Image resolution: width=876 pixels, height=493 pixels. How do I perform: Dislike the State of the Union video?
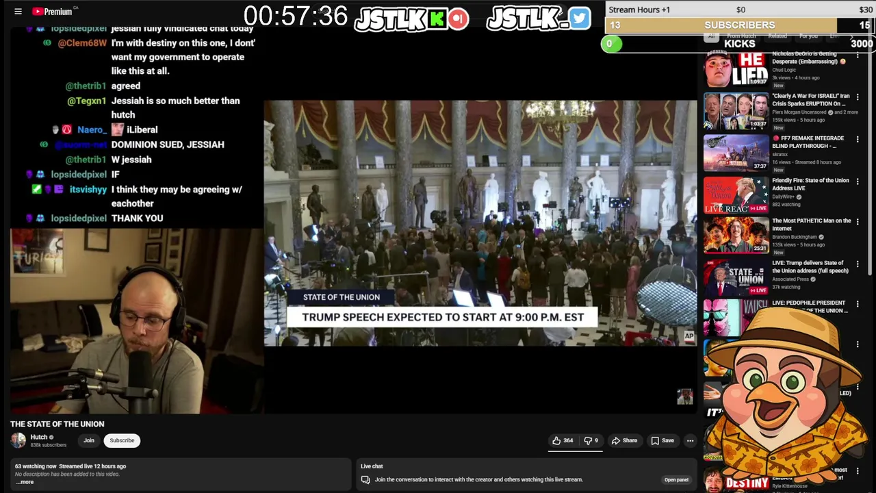point(591,440)
